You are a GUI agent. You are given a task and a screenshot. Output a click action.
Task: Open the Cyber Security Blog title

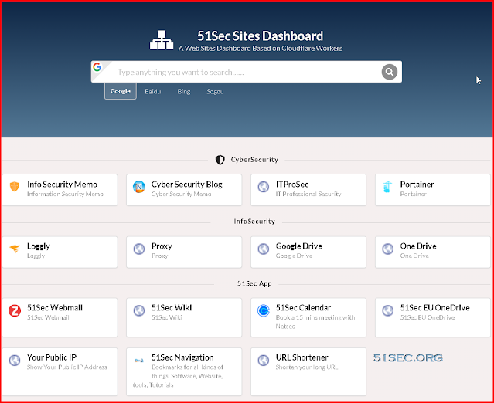[x=187, y=185]
